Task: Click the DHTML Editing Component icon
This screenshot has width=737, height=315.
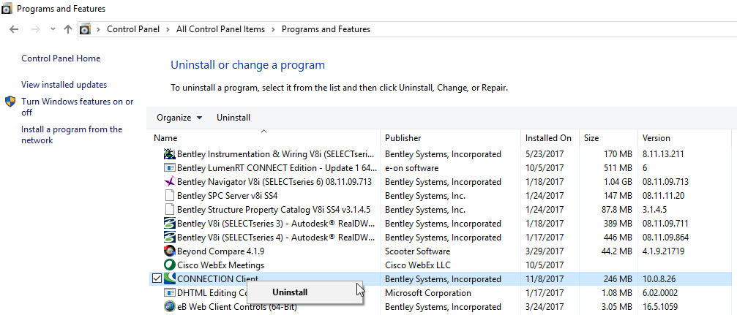Action: point(169,293)
